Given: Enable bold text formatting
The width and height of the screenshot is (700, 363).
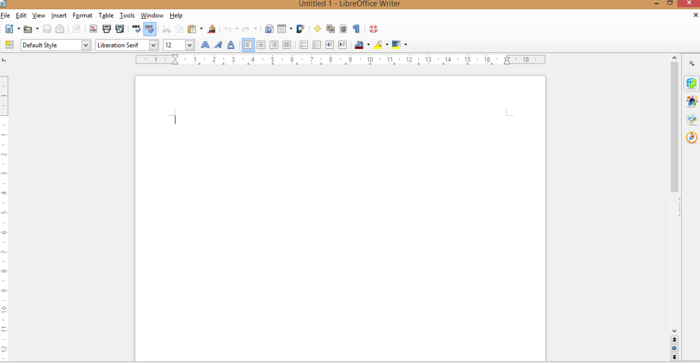Looking at the screenshot, I should pos(205,44).
